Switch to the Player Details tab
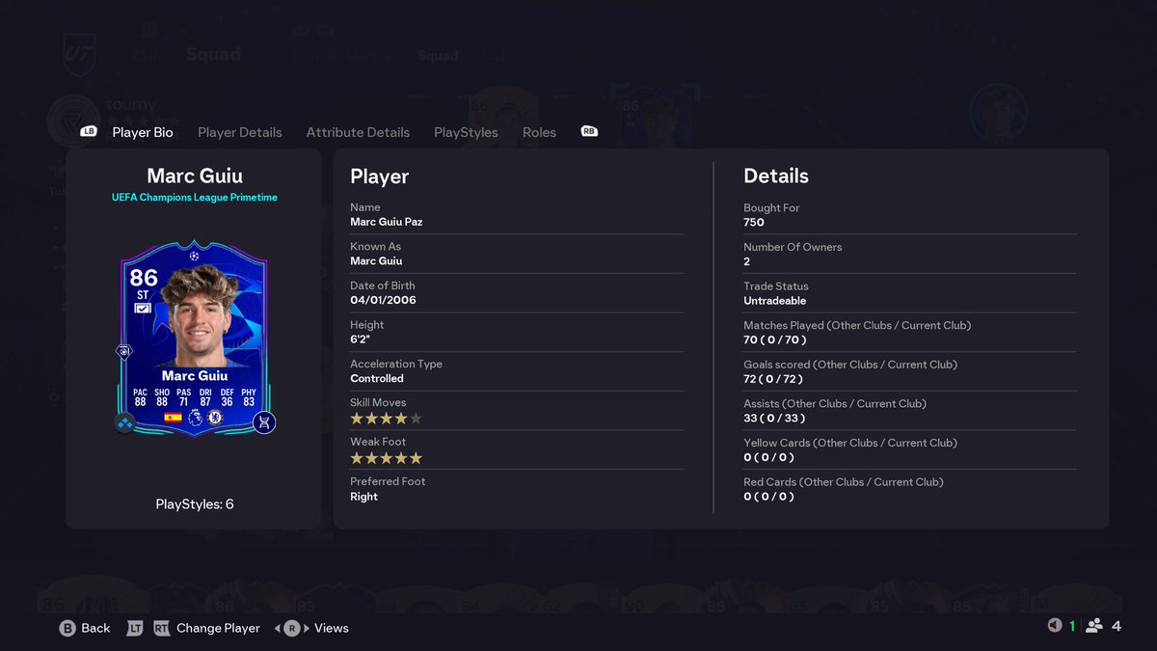 pos(240,132)
